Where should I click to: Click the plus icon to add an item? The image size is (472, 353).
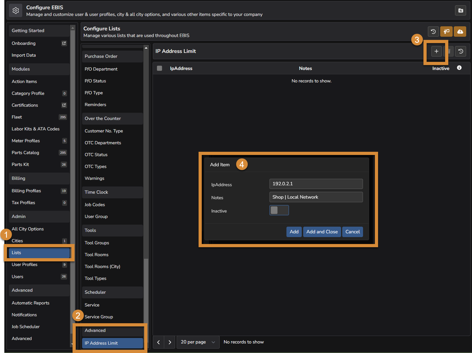point(436,51)
